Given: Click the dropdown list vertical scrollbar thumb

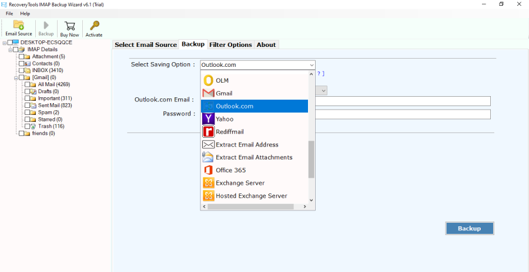Looking at the screenshot, I should [312, 159].
